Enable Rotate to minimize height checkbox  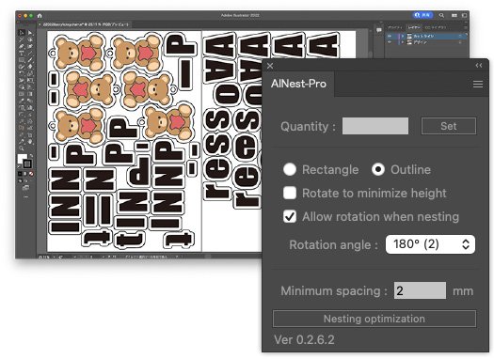coord(290,193)
